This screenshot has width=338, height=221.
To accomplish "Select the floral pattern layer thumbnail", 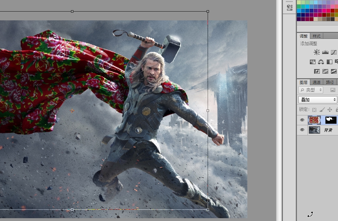I will point(314,120).
